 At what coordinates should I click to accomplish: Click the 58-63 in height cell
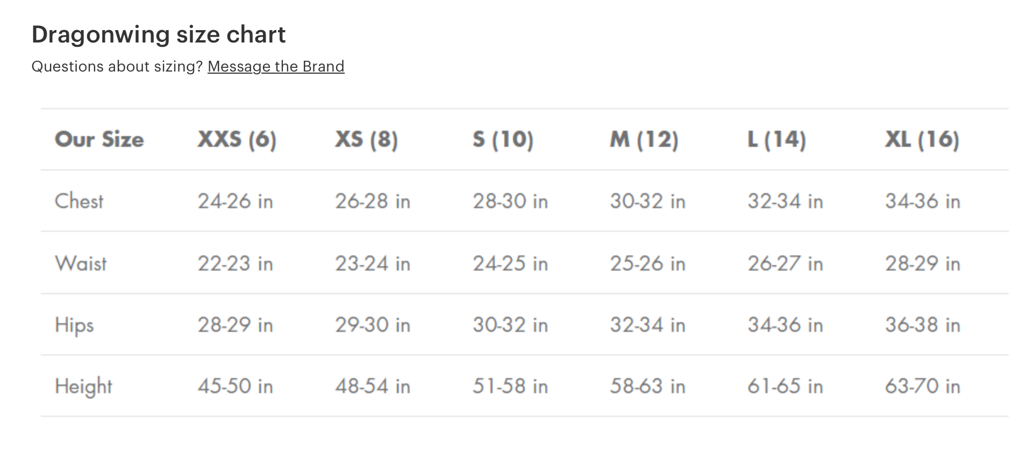coord(647,386)
